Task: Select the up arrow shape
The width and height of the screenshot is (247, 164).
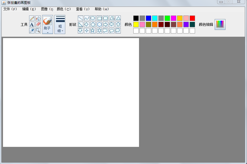Action: click(118, 24)
